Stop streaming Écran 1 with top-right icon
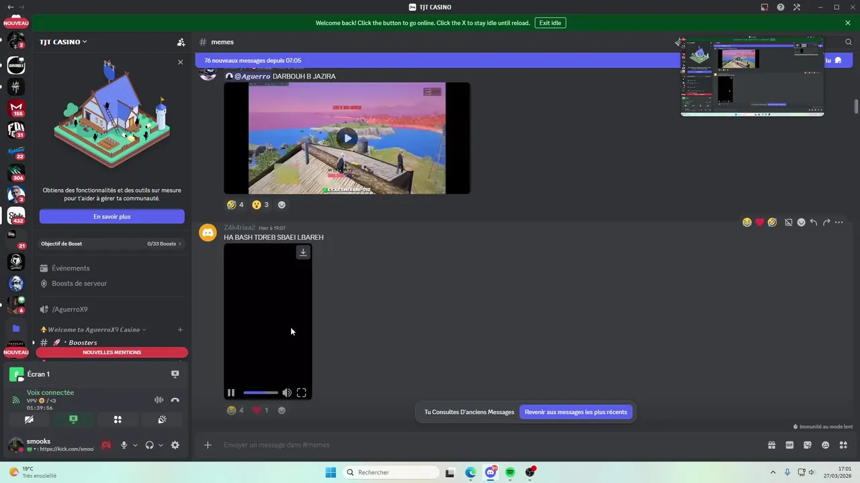 pyautogui.click(x=175, y=374)
